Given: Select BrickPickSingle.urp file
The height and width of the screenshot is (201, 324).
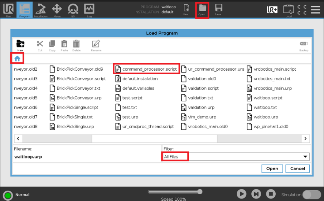Looking at the screenshot, I should (72, 126).
